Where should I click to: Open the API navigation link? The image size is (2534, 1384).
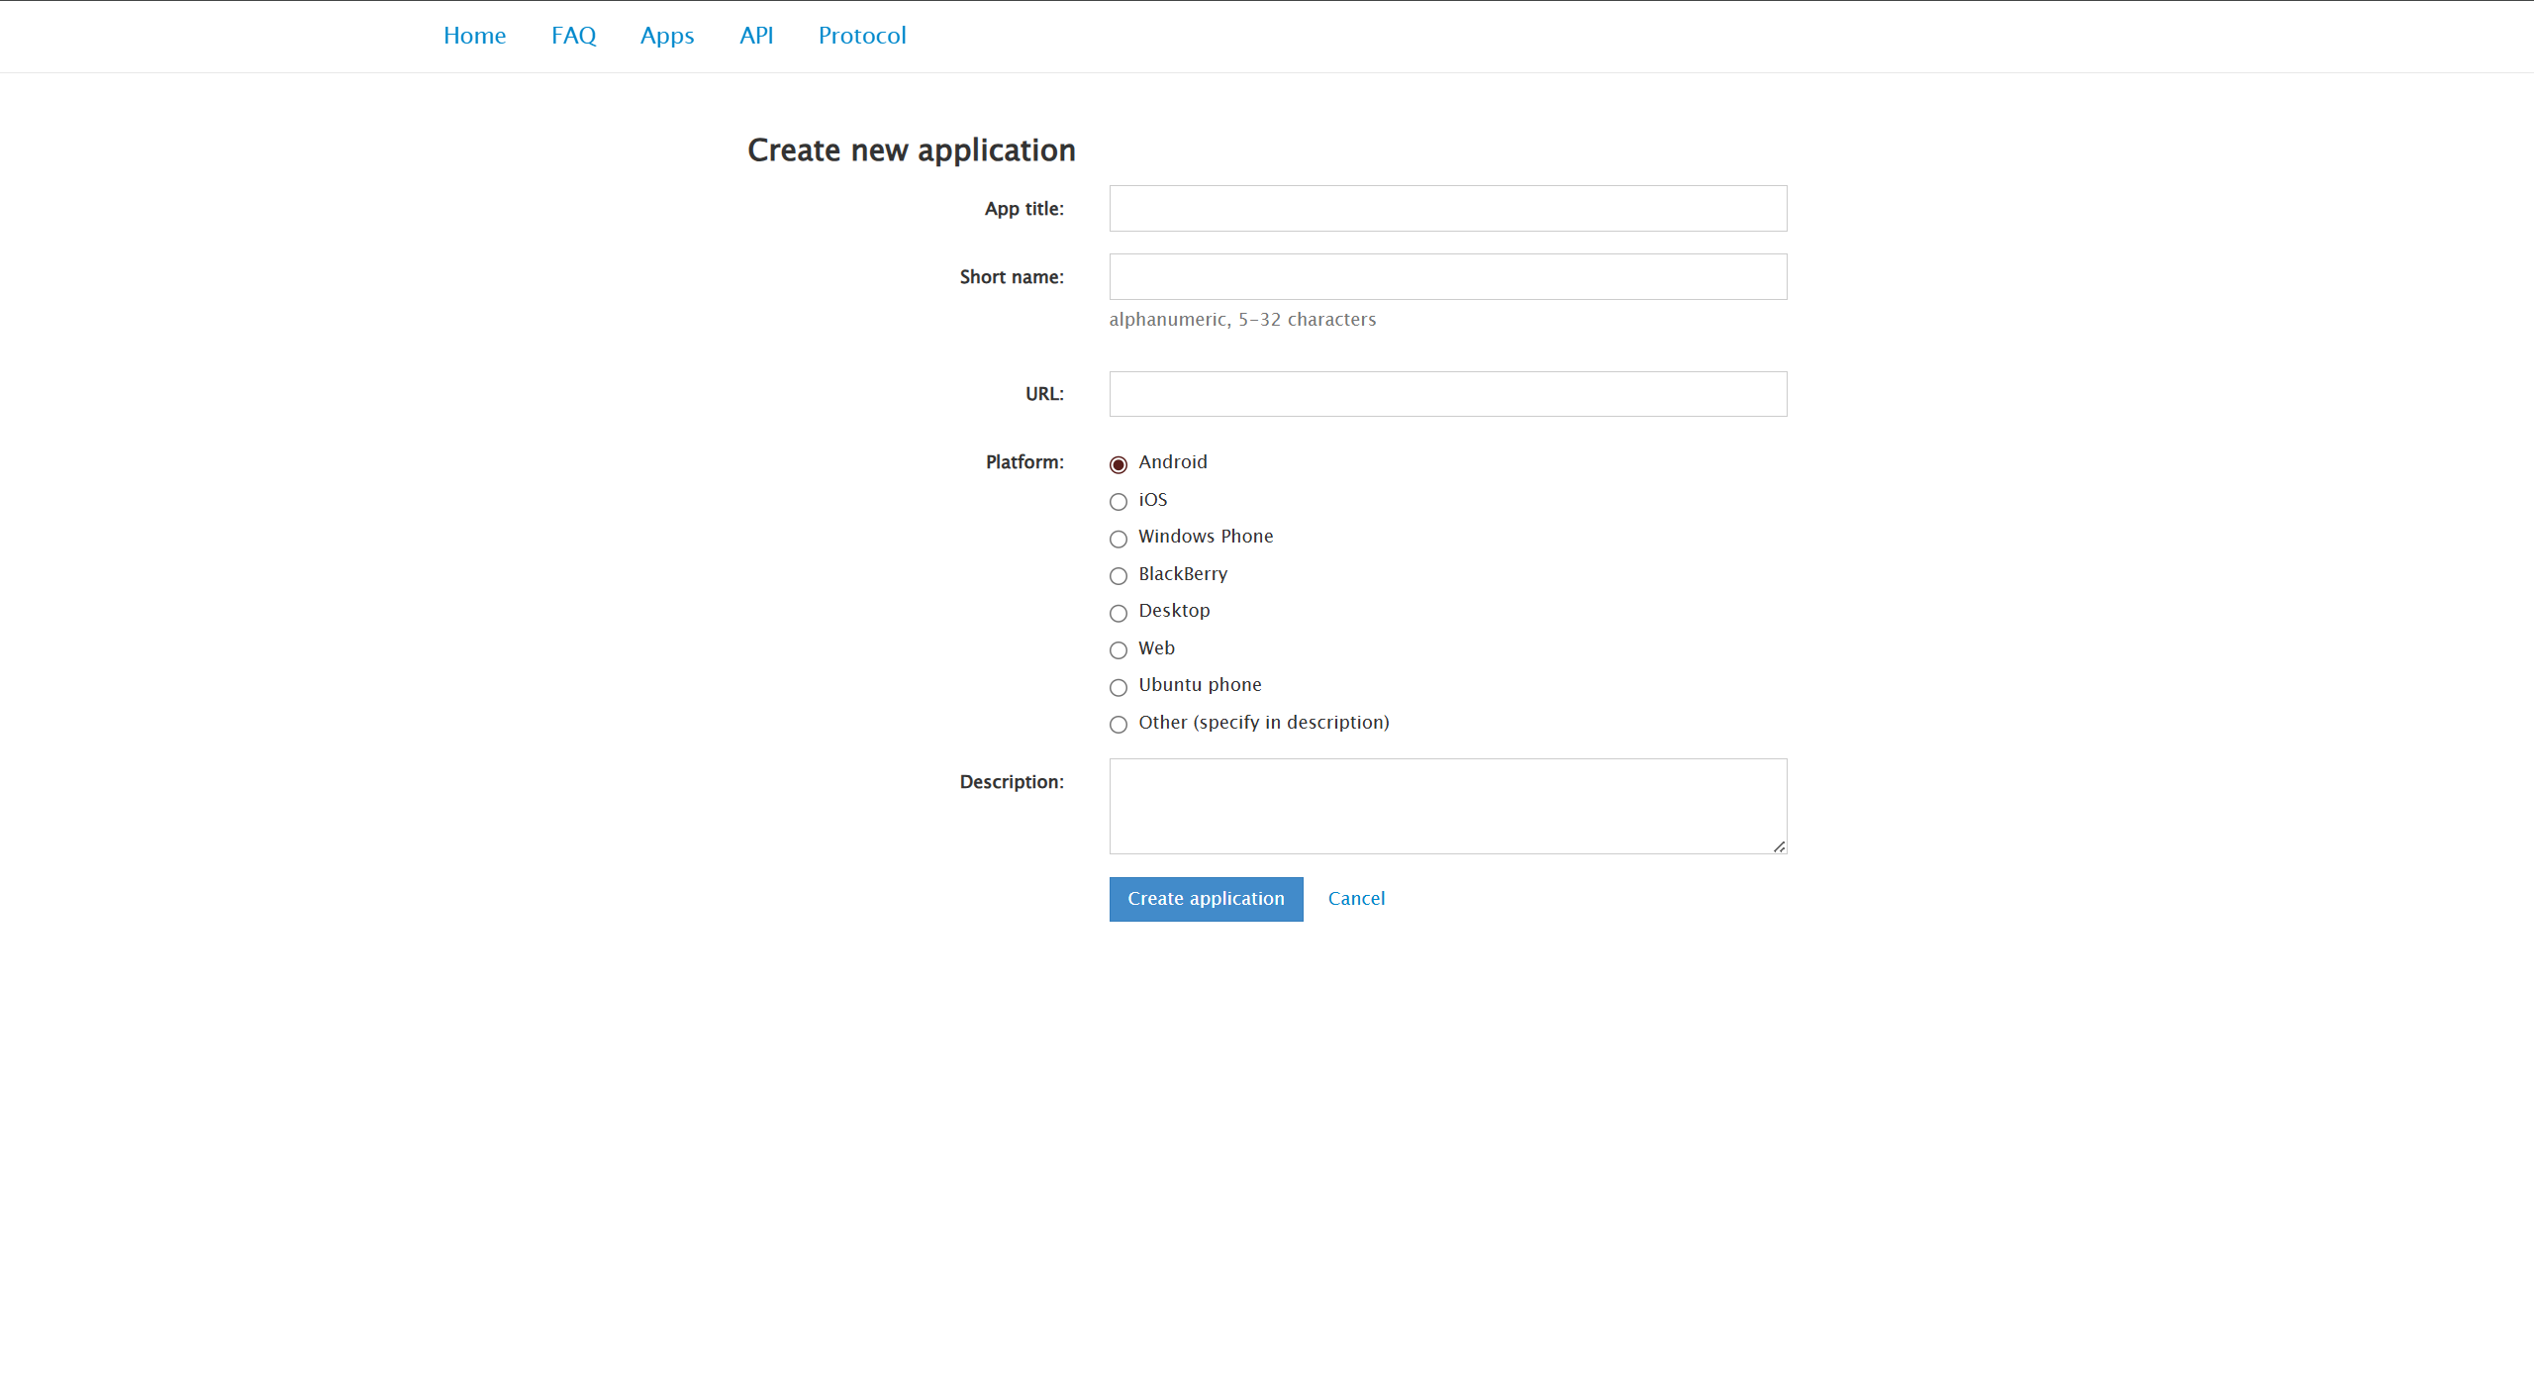pos(756,36)
